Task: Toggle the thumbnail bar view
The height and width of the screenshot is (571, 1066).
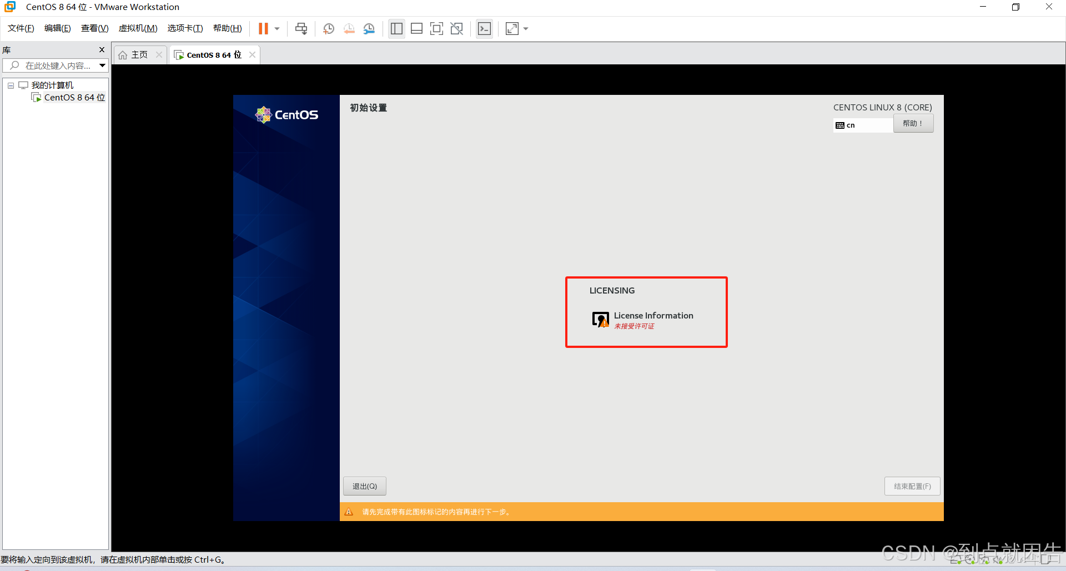Action: (416, 29)
